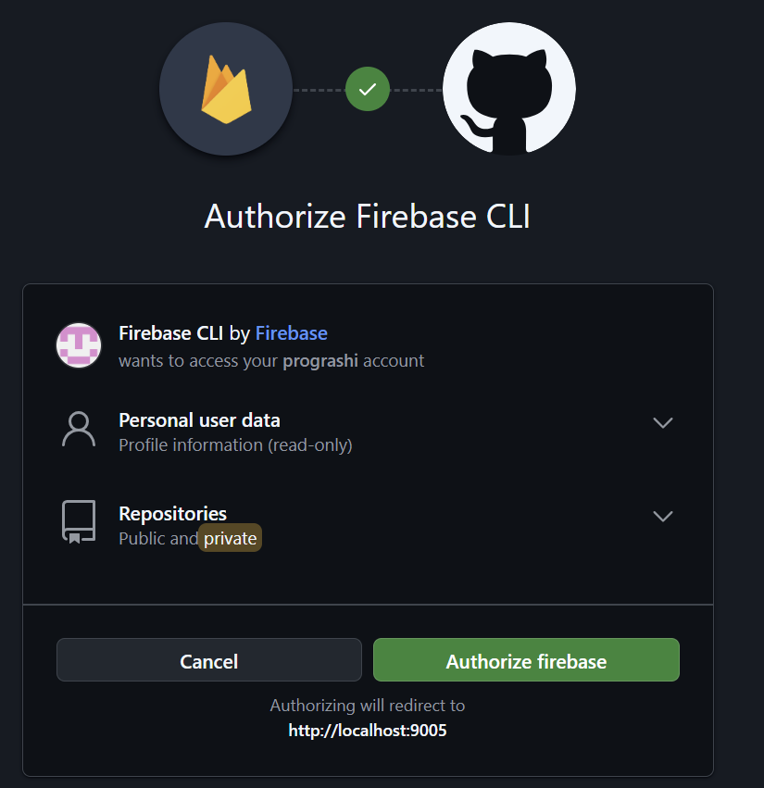Click the person icon beside Personal user data
Image resolution: width=764 pixels, height=788 pixels.
coord(78,430)
